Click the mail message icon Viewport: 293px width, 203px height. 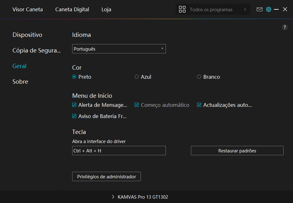259,9
